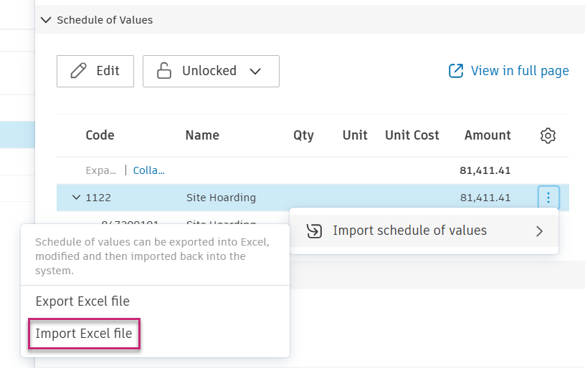Click the Collapse all link

pyautogui.click(x=148, y=170)
